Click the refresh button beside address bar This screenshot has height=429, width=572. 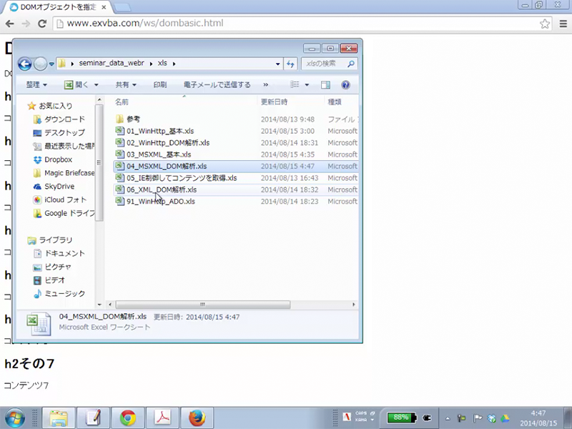[290, 64]
